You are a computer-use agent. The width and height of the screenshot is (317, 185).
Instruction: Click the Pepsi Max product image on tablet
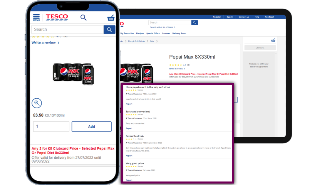pos(137,73)
